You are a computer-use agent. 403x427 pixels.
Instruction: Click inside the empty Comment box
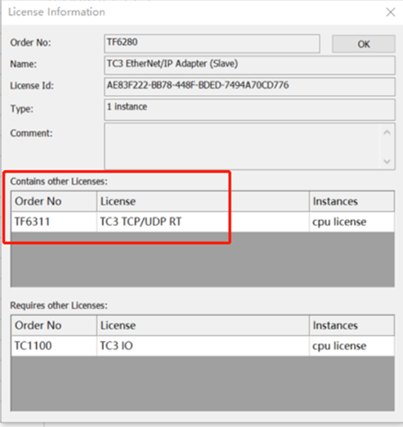click(242, 146)
